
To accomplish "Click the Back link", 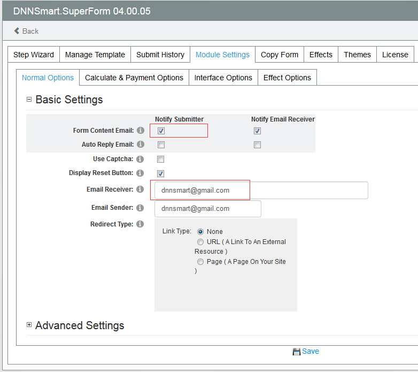I will click(x=30, y=31).
